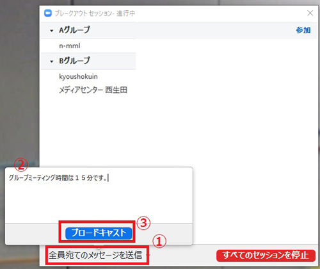The width and height of the screenshot is (320, 269).
Task: Click the 参加 link for Aグループ
Action: pos(303,30)
